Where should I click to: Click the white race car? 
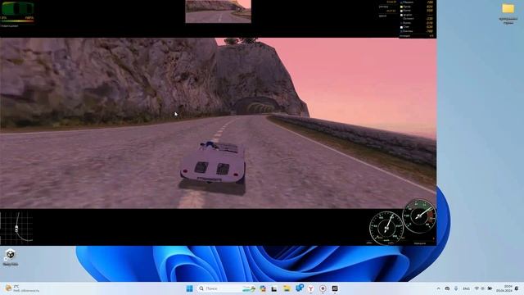pyautogui.click(x=214, y=163)
